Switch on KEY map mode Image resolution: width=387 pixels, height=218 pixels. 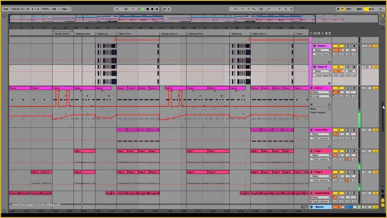(x=349, y=9)
